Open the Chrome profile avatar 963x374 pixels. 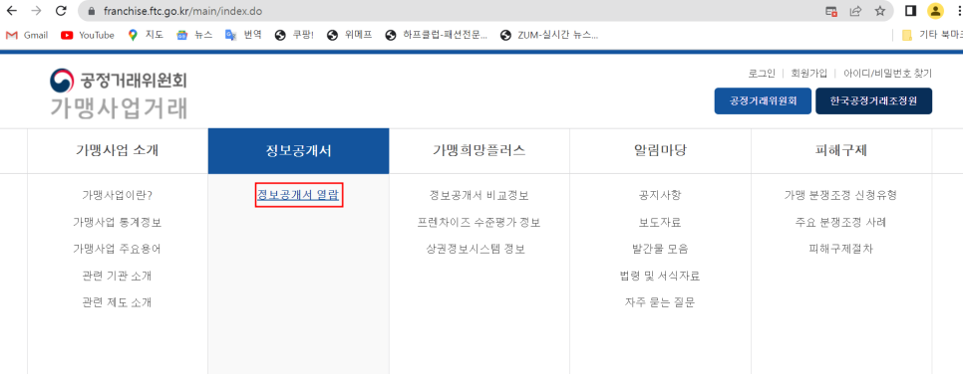[935, 11]
